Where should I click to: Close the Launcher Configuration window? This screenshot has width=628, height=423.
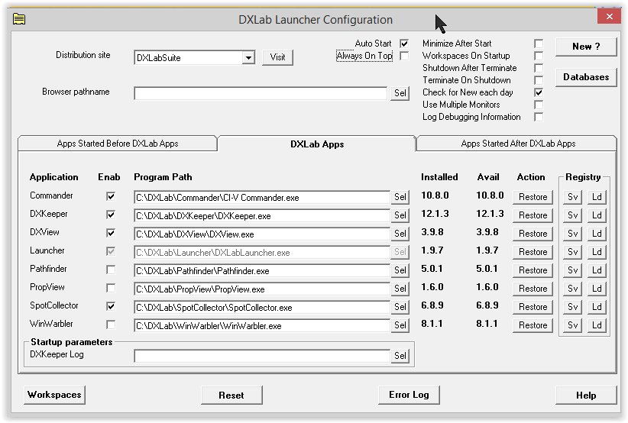[609, 16]
